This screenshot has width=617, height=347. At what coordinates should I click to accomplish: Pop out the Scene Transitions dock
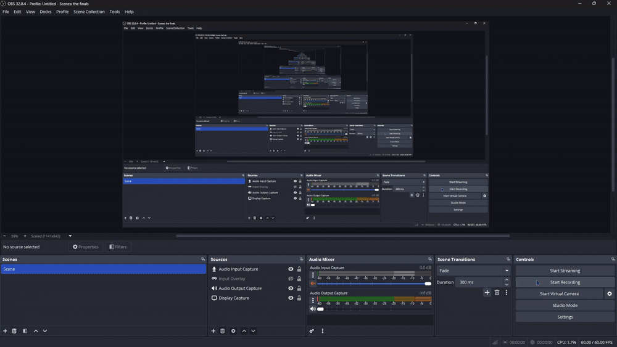click(x=508, y=259)
